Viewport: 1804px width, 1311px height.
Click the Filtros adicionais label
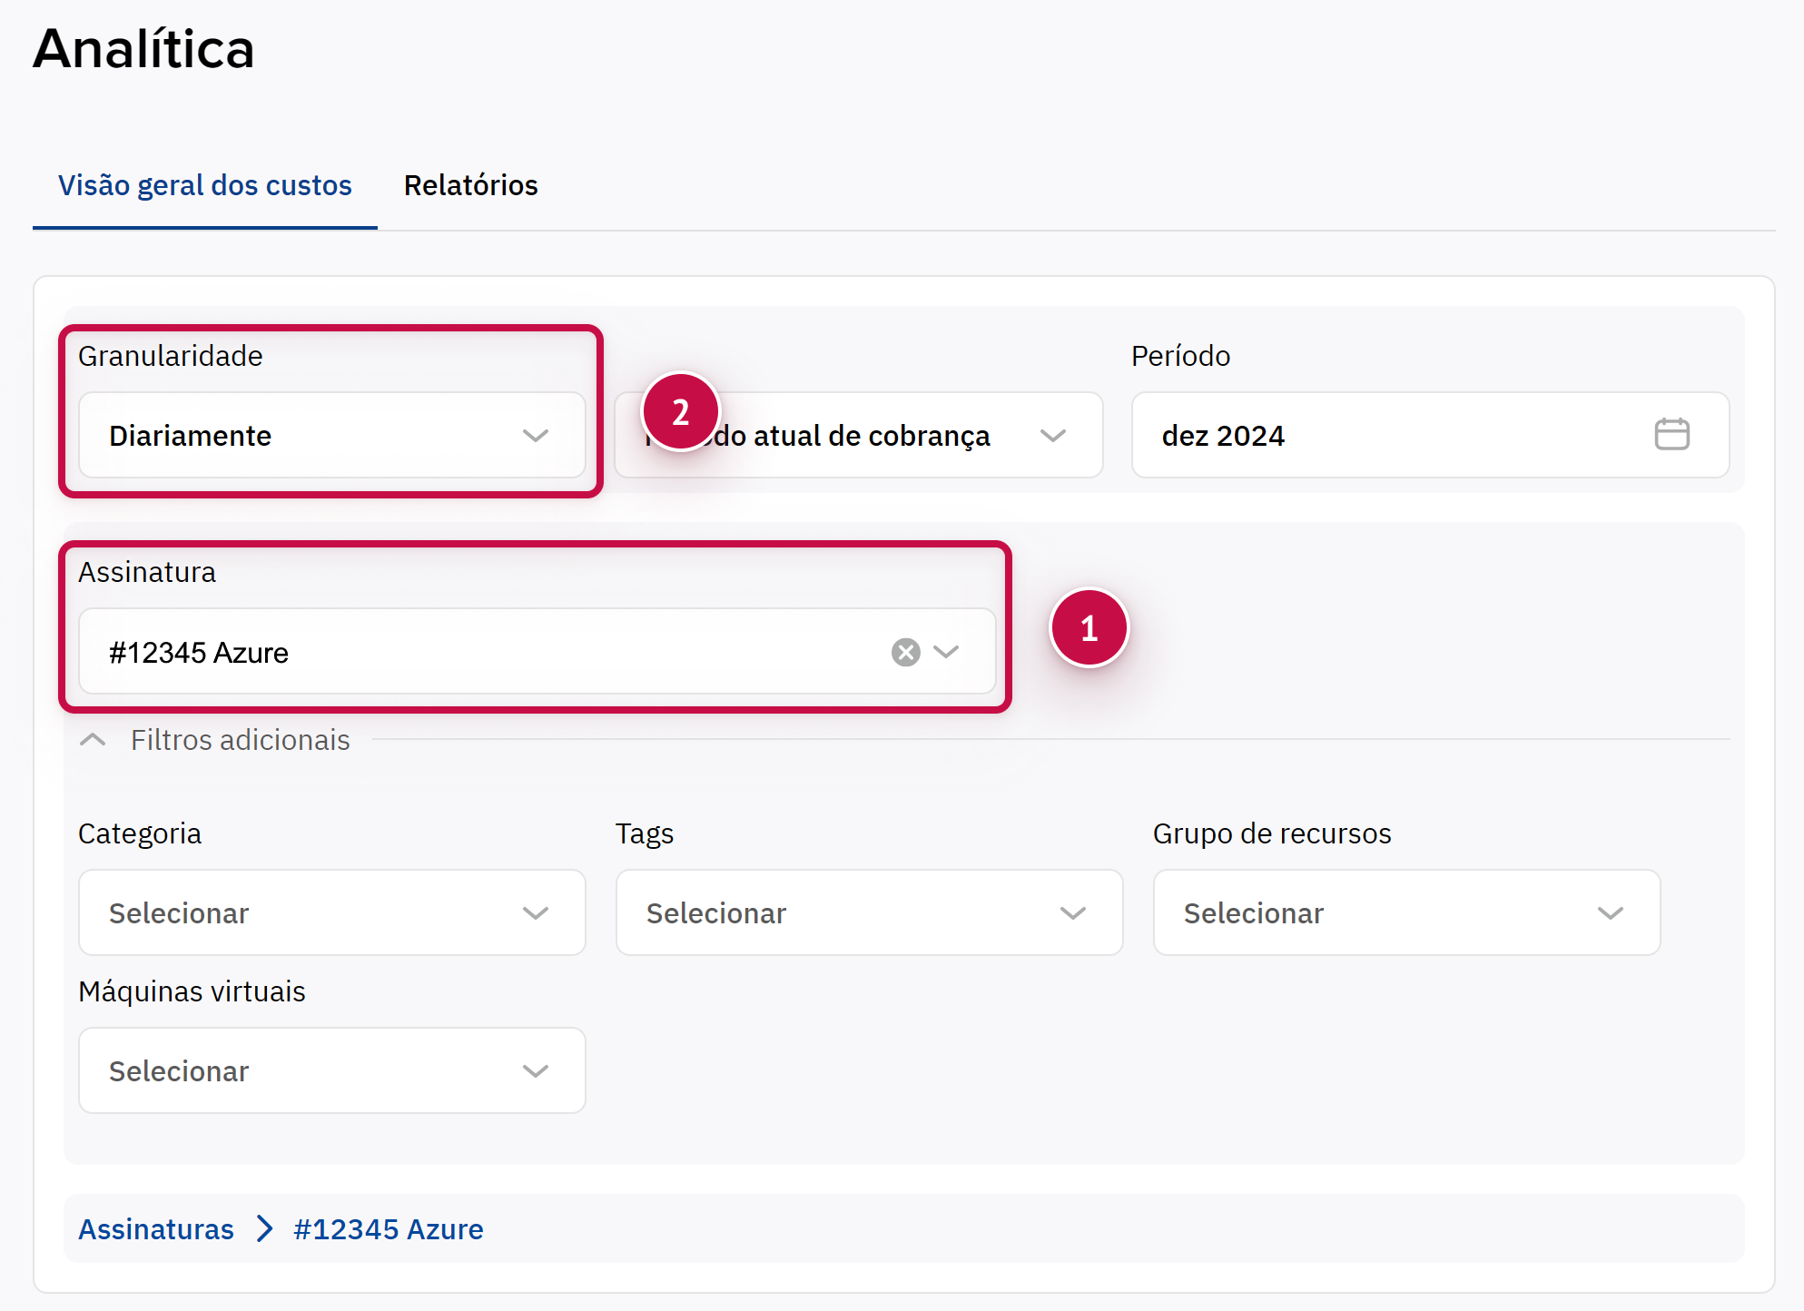240,740
